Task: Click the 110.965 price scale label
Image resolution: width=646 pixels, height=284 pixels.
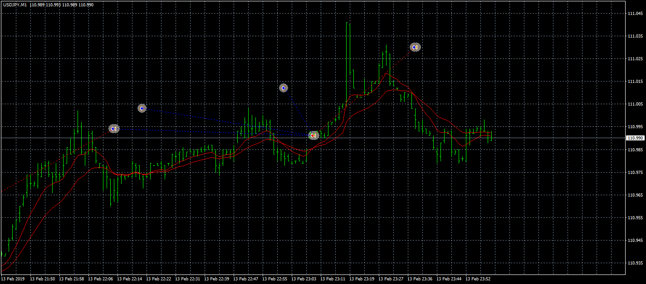Action: coord(635,195)
